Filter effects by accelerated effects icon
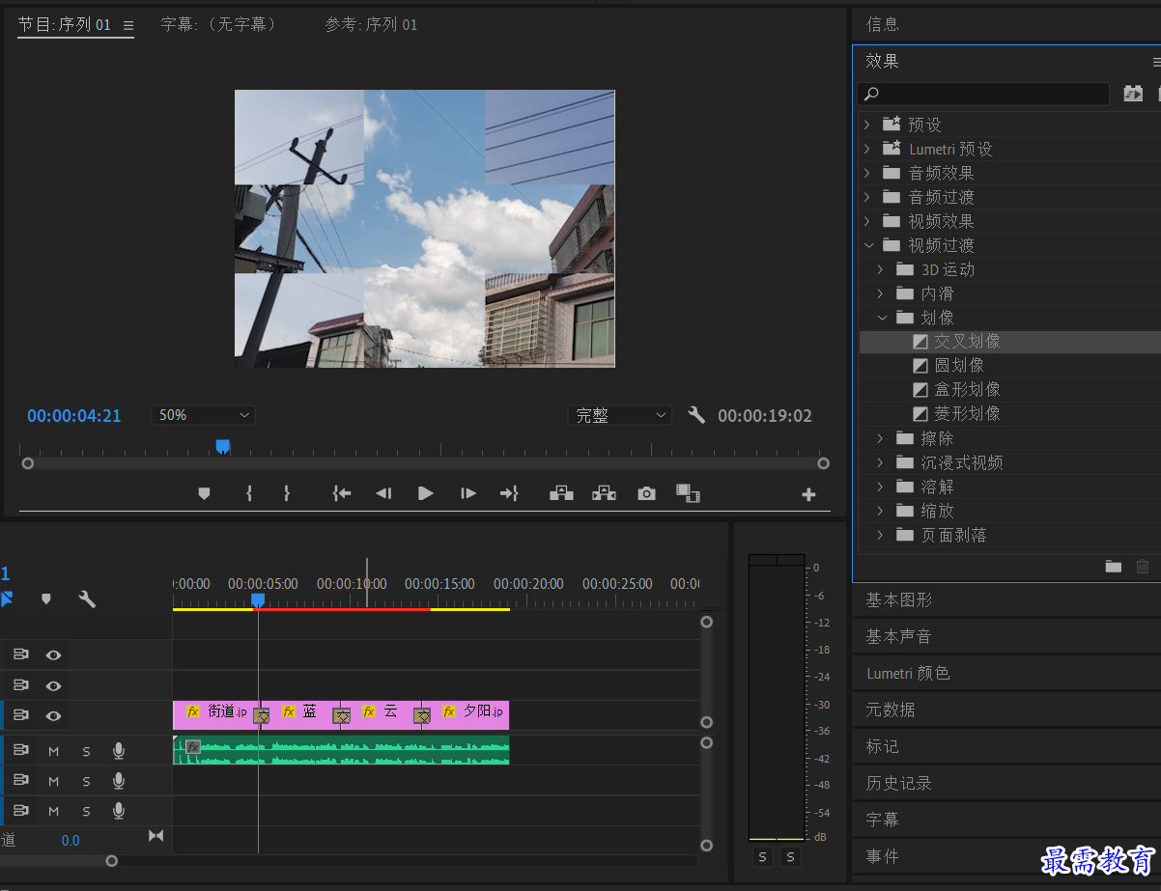Screen dimensions: 1161x891 (x=1133, y=94)
